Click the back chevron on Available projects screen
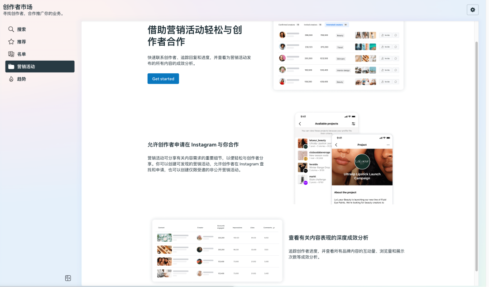This screenshot has height=287, width=489. point(300,124)
